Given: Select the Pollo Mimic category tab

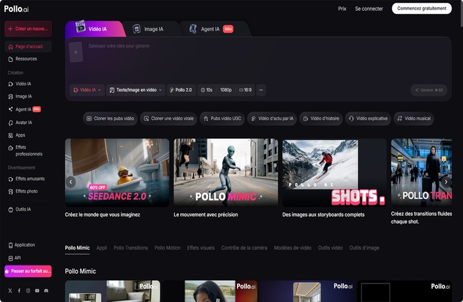Looking at the screenshot, I should click(77, 248).
